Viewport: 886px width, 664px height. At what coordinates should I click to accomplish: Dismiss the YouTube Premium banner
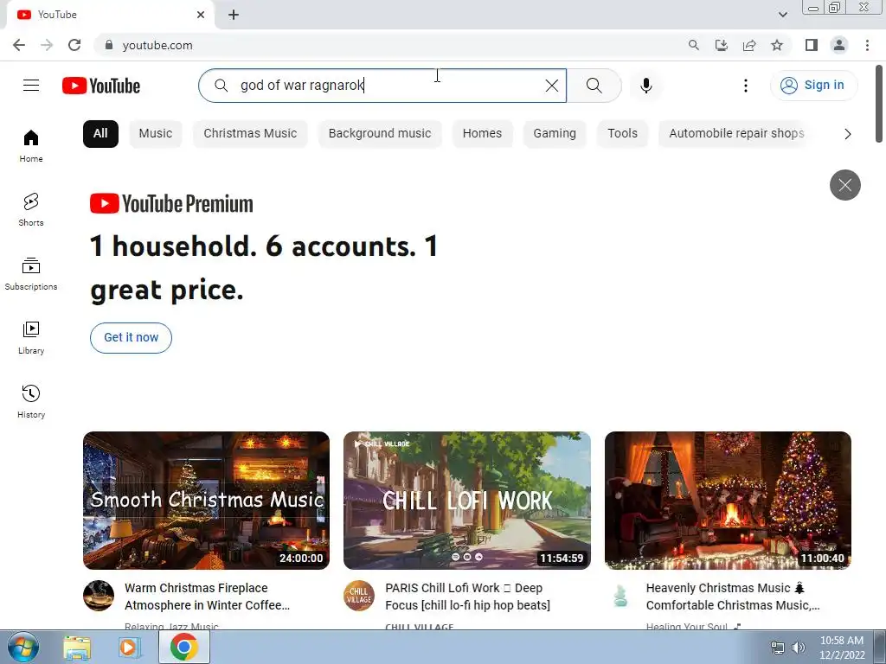coord(844,185)
